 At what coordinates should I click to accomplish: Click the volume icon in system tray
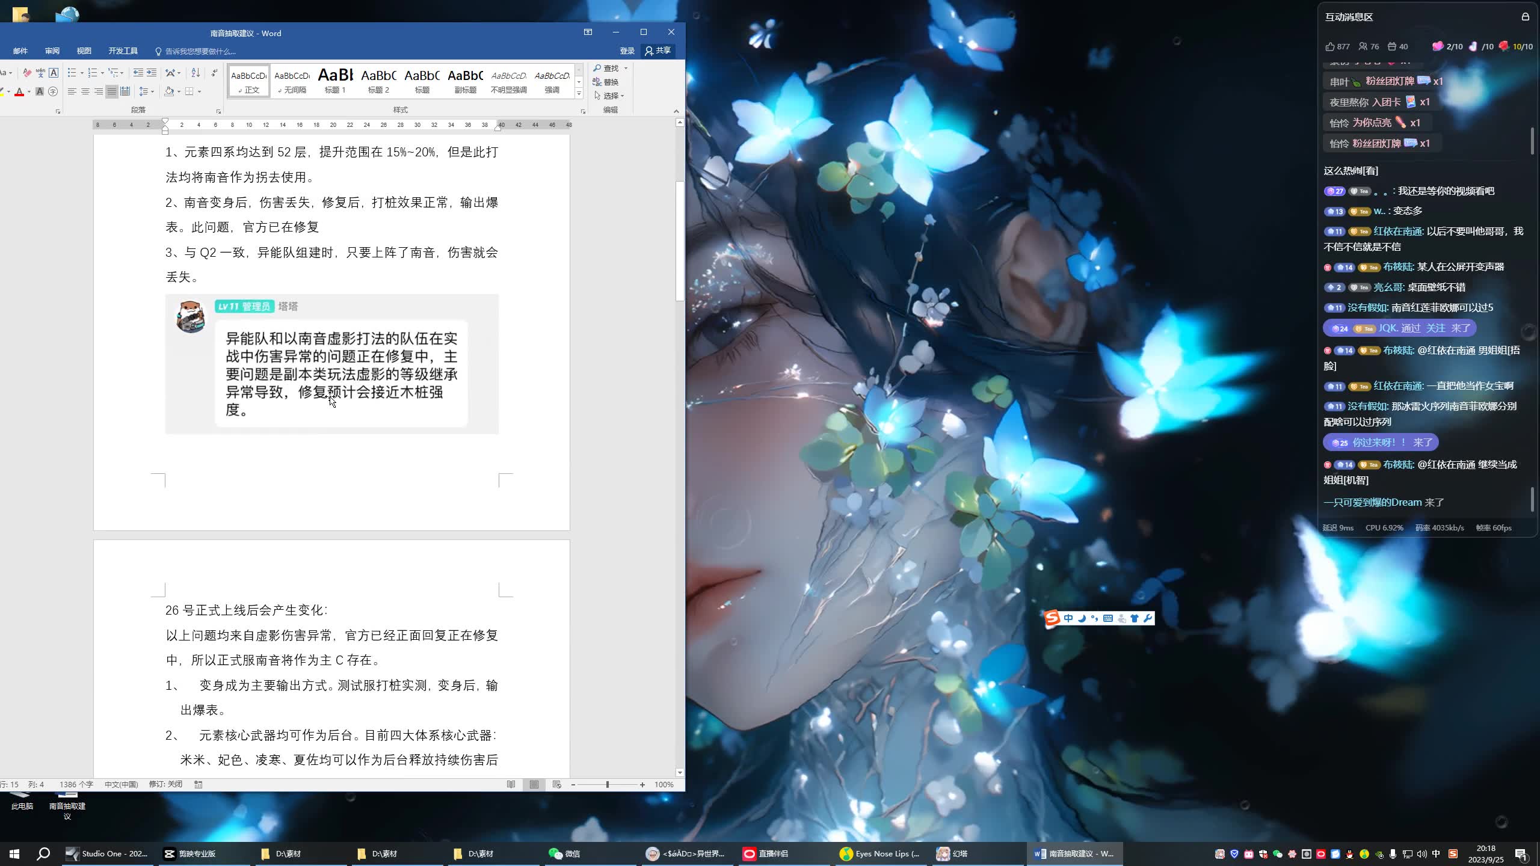tap(1421, 854)
